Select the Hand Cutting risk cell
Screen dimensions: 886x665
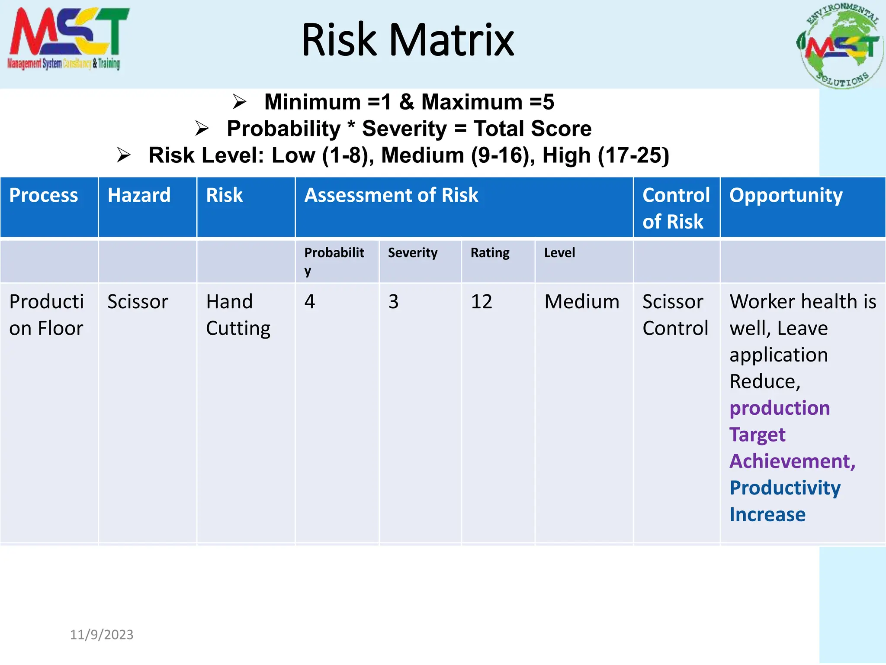238,315
